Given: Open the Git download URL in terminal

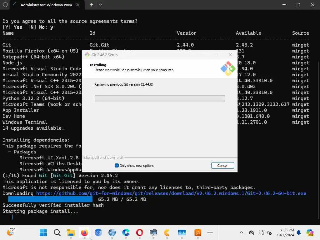Looking at the screenshot, I should (x=171, y=193).
